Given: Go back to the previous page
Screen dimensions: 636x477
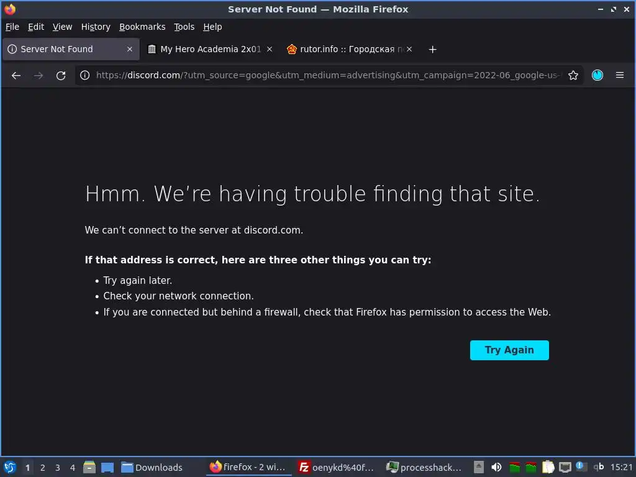Looking at the screenshot, I should pyautogui.click(x=16, y=75).
